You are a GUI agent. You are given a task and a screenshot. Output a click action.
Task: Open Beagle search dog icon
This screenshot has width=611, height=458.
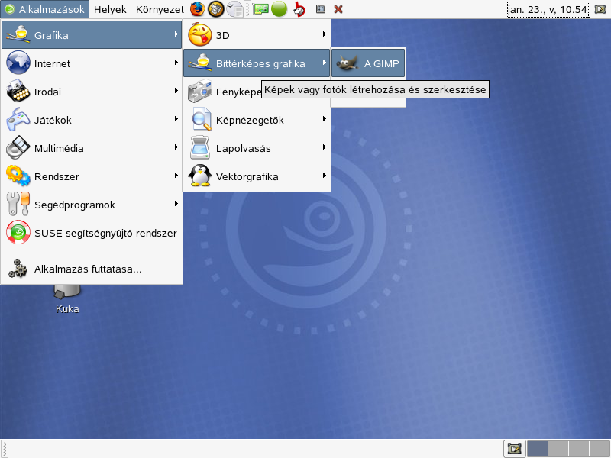click(x=299, y=9)
